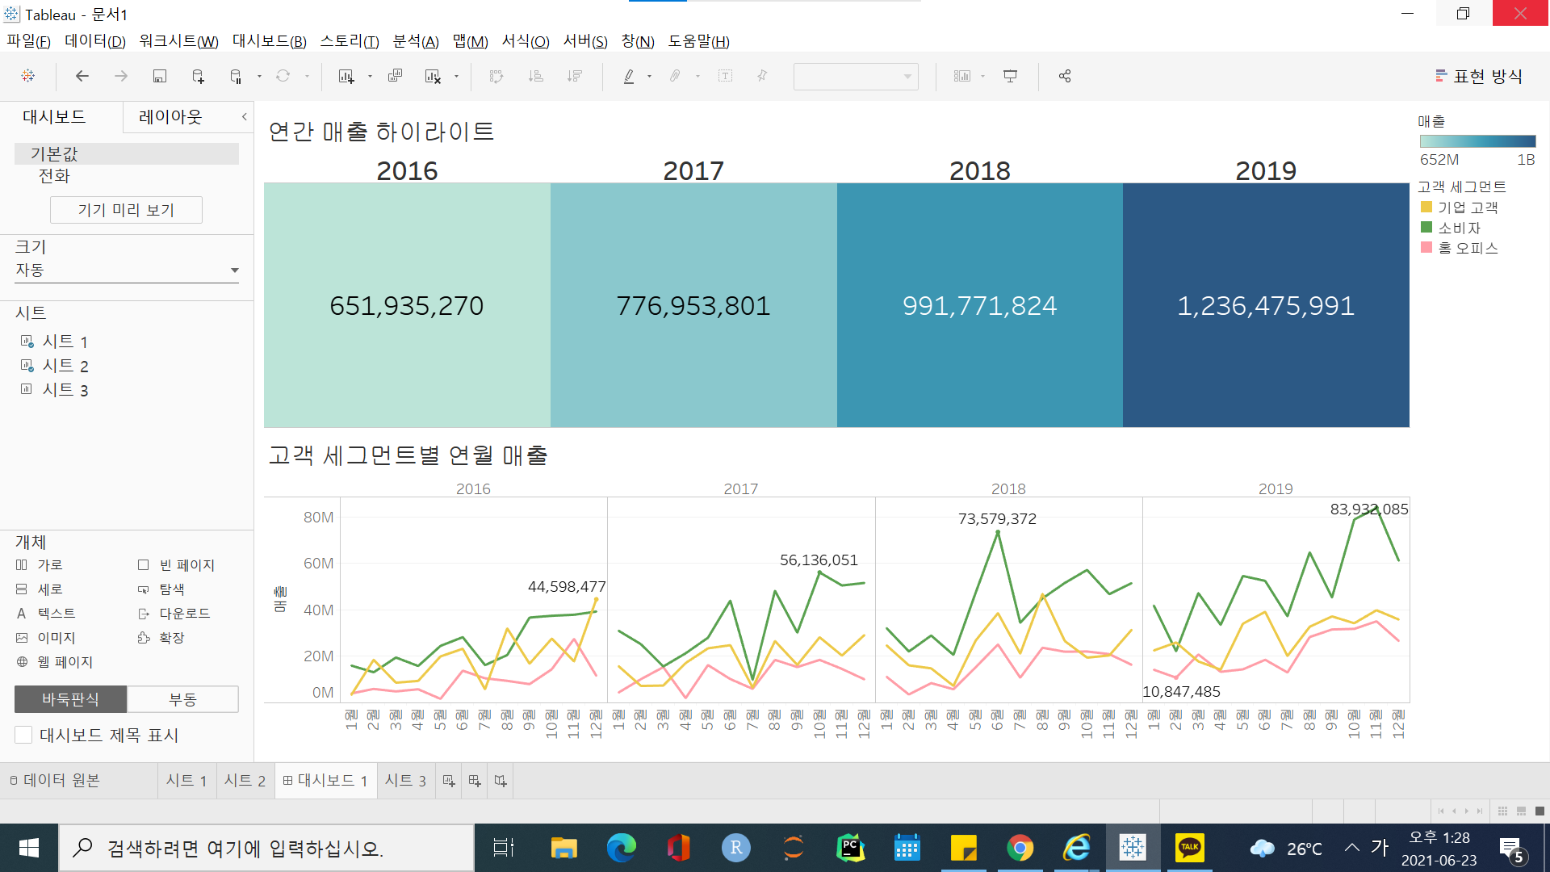This screenshot has width=1550, height=872.
Task: Enable 대시보드 제목 표시 checkbox
Action: tap(24, 735)
